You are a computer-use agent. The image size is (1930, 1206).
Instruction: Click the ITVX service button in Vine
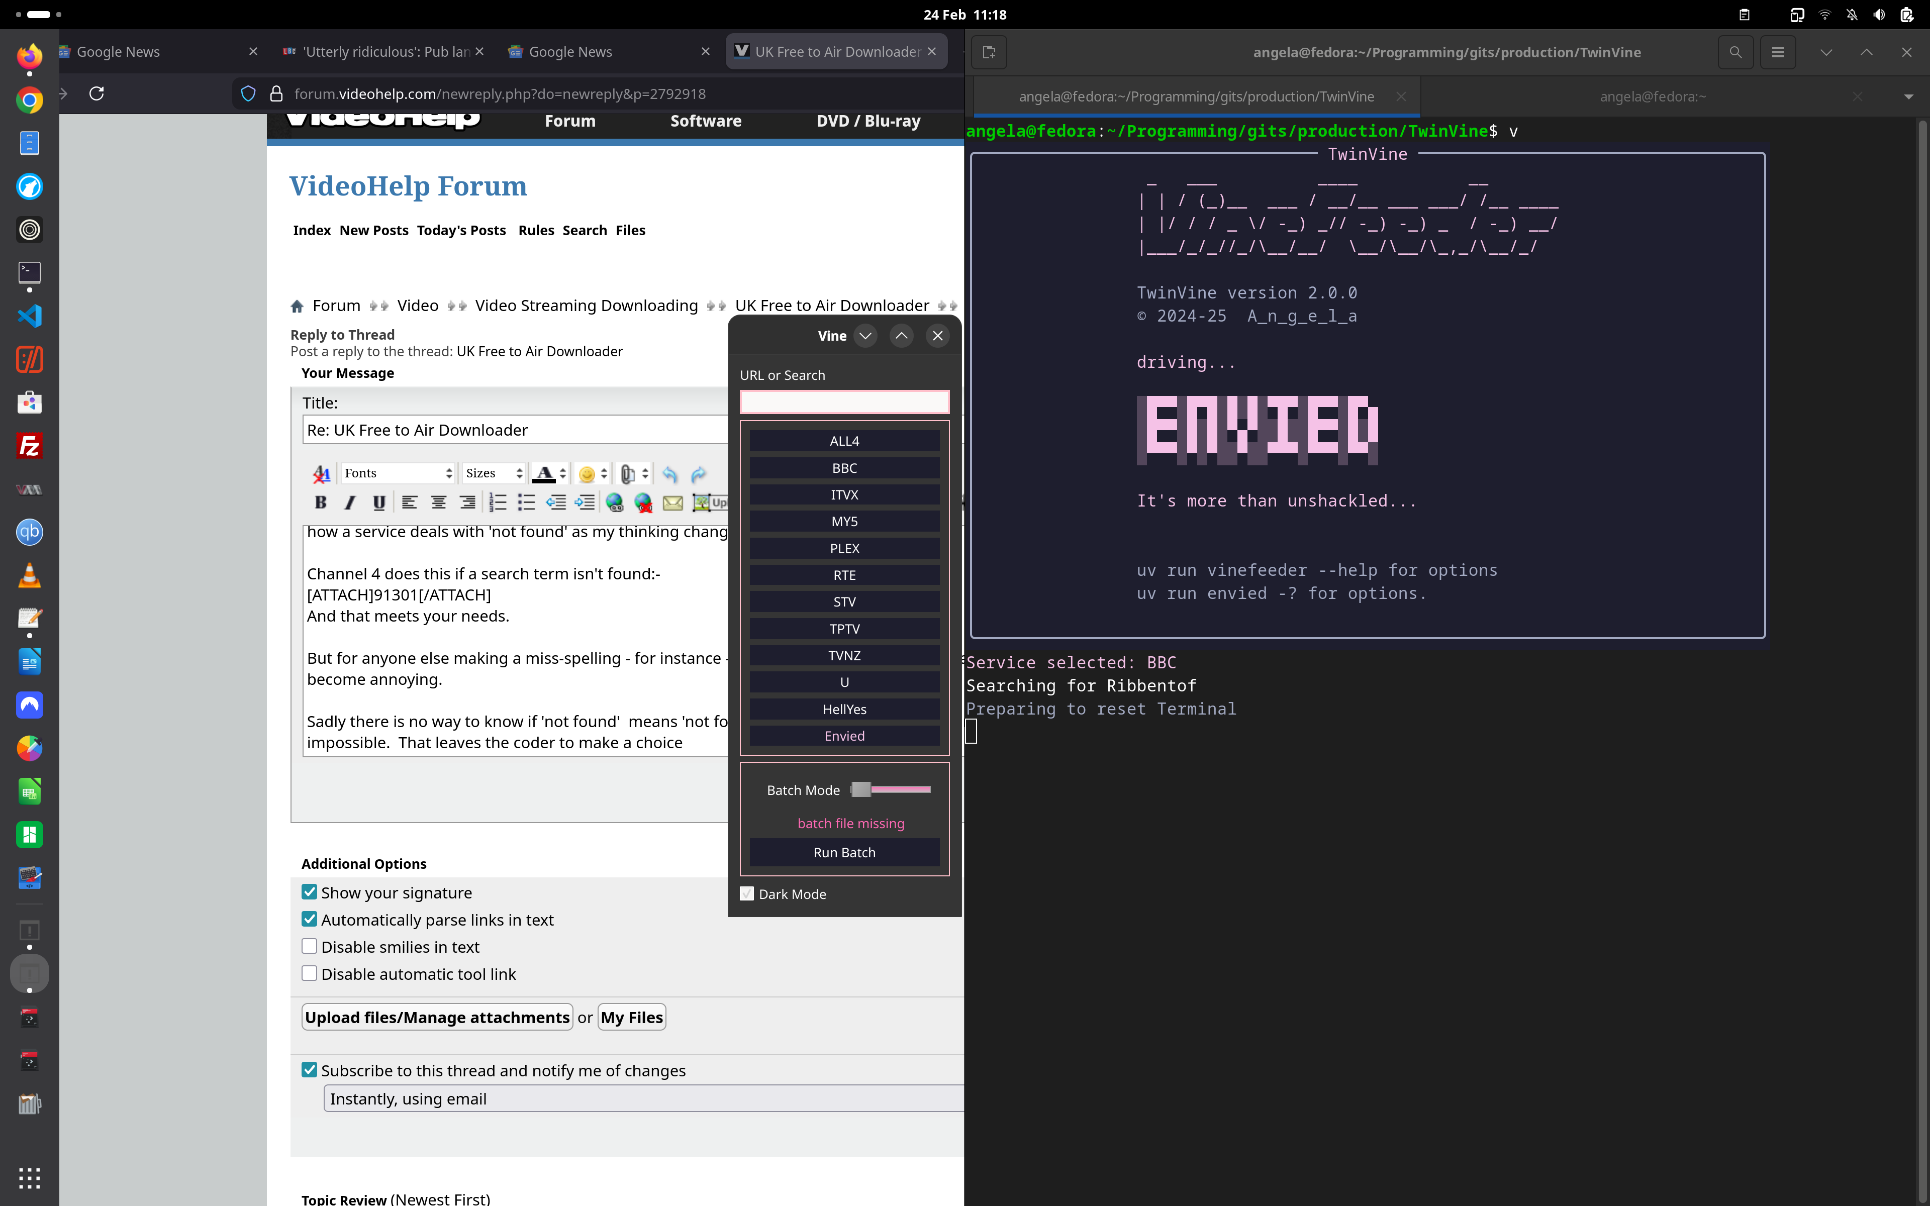pos(844,494)
